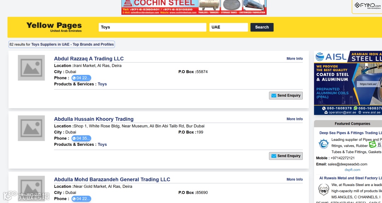382x203 pixels.
Task: Click More Info for Abdulla Mohd Barazandeh
Action: point(295,179)
